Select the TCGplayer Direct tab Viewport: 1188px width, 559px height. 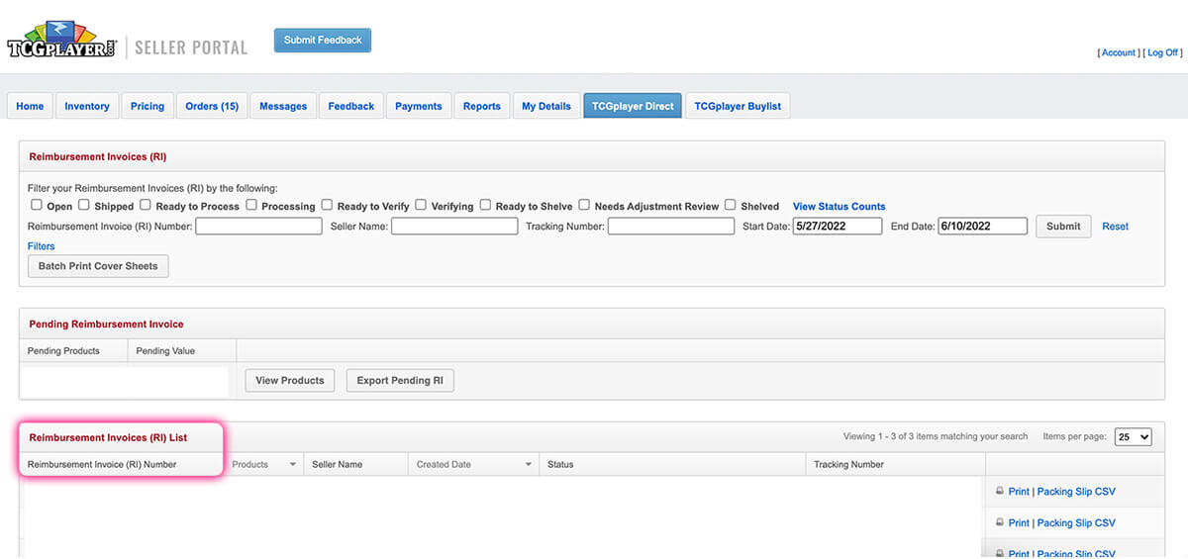click(633, 106)
